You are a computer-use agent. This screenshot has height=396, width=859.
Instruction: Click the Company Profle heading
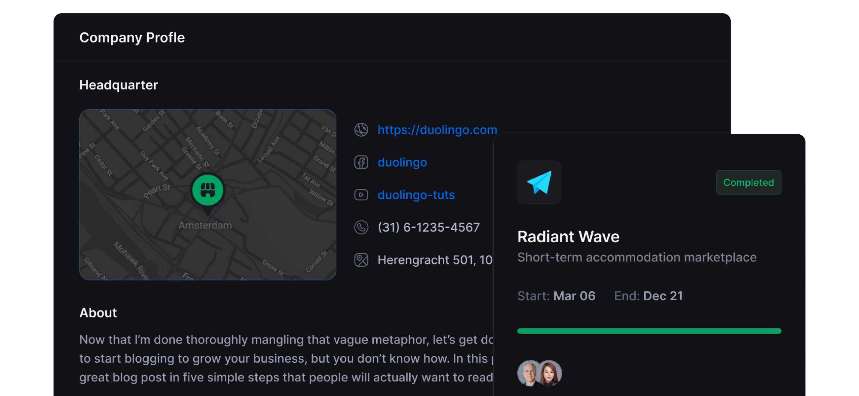point(132,38)
